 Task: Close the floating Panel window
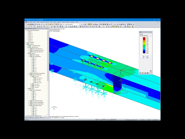152,32
